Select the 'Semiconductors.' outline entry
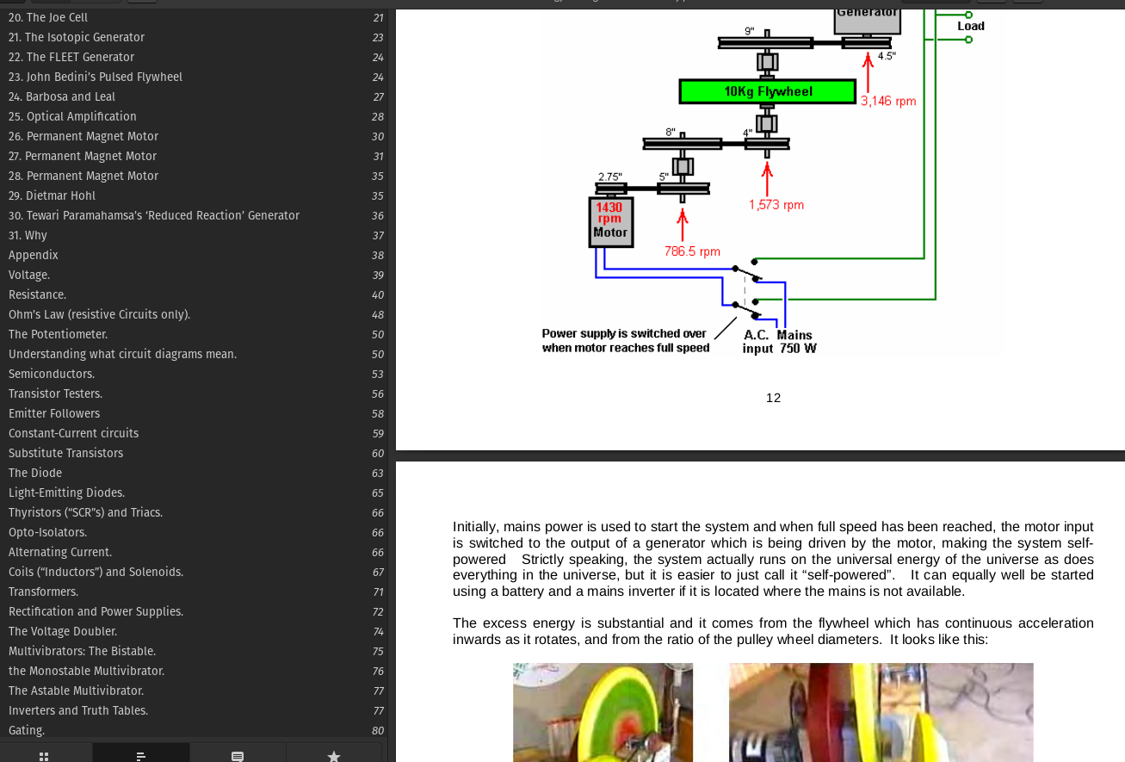 click(x=52, y=374)
